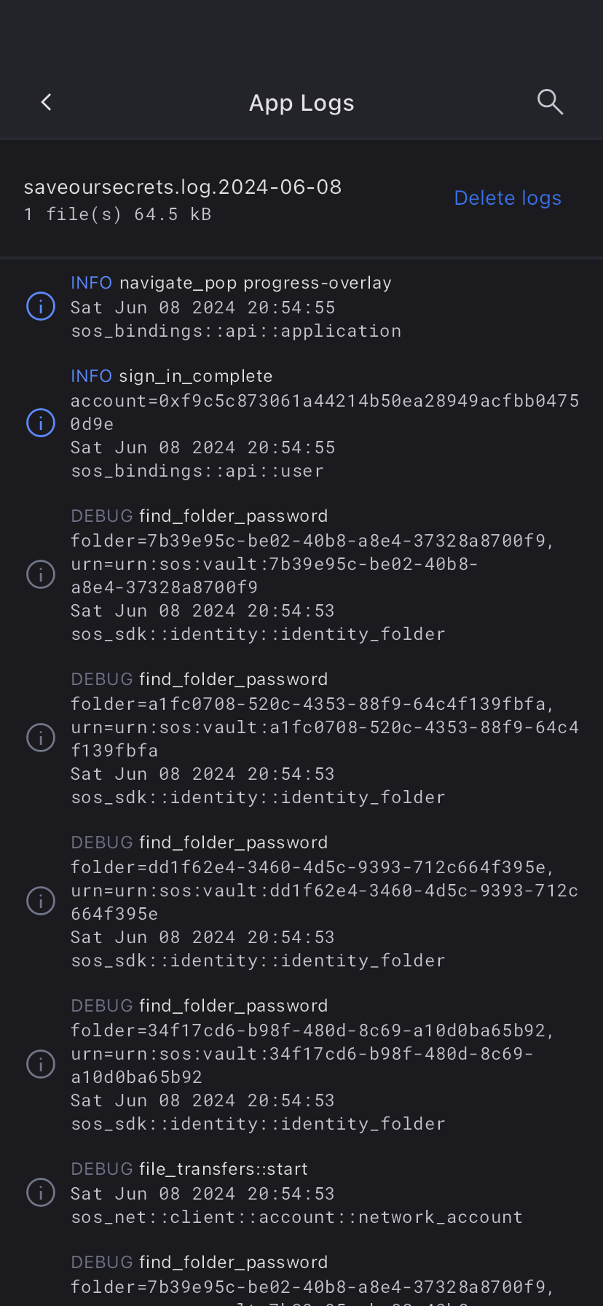
Task: Click info icon for folder dd1f62e4 entry
Action: tap(41, 901)
